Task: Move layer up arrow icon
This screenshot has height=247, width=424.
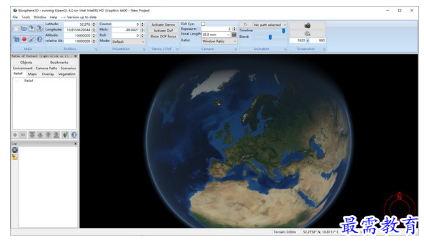Action: [40, 134]
